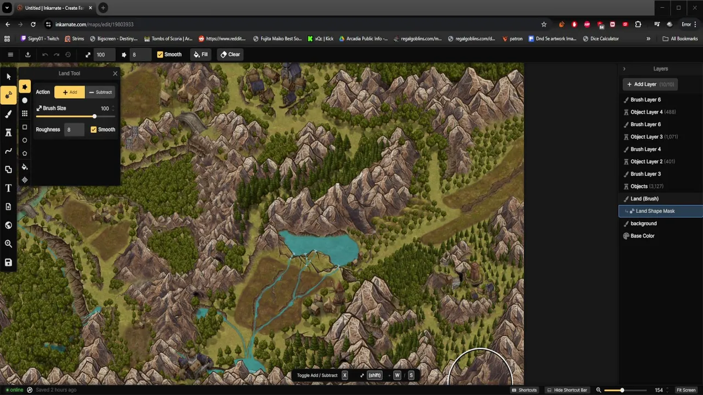
Task: Collapse the Layers panel arrow
Action: tap(624, 69)
